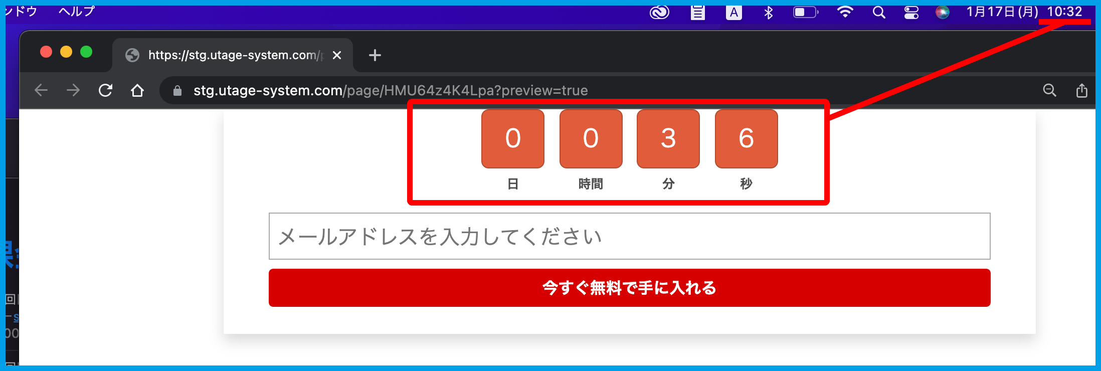Open Spotlight search in menu bar

click(x=878, y=12)
